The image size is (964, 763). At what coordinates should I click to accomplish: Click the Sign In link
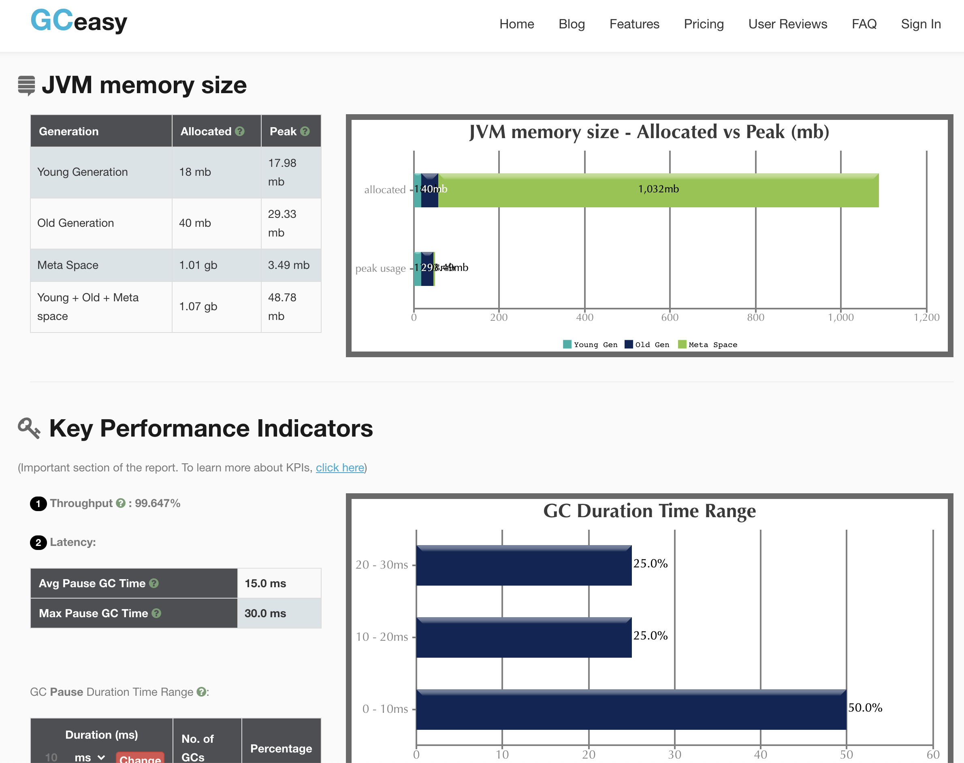[921, 24]
